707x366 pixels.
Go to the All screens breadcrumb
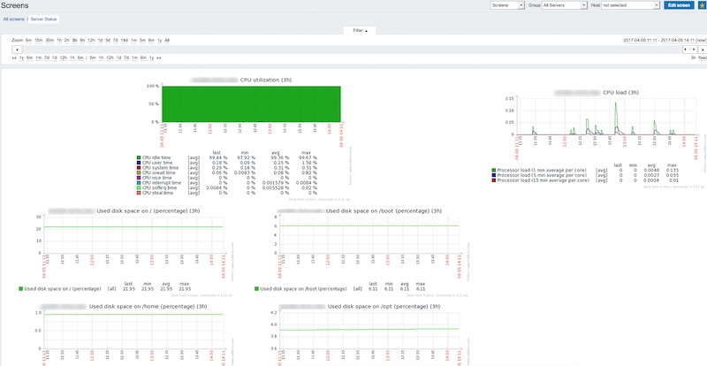pos(13,19)
